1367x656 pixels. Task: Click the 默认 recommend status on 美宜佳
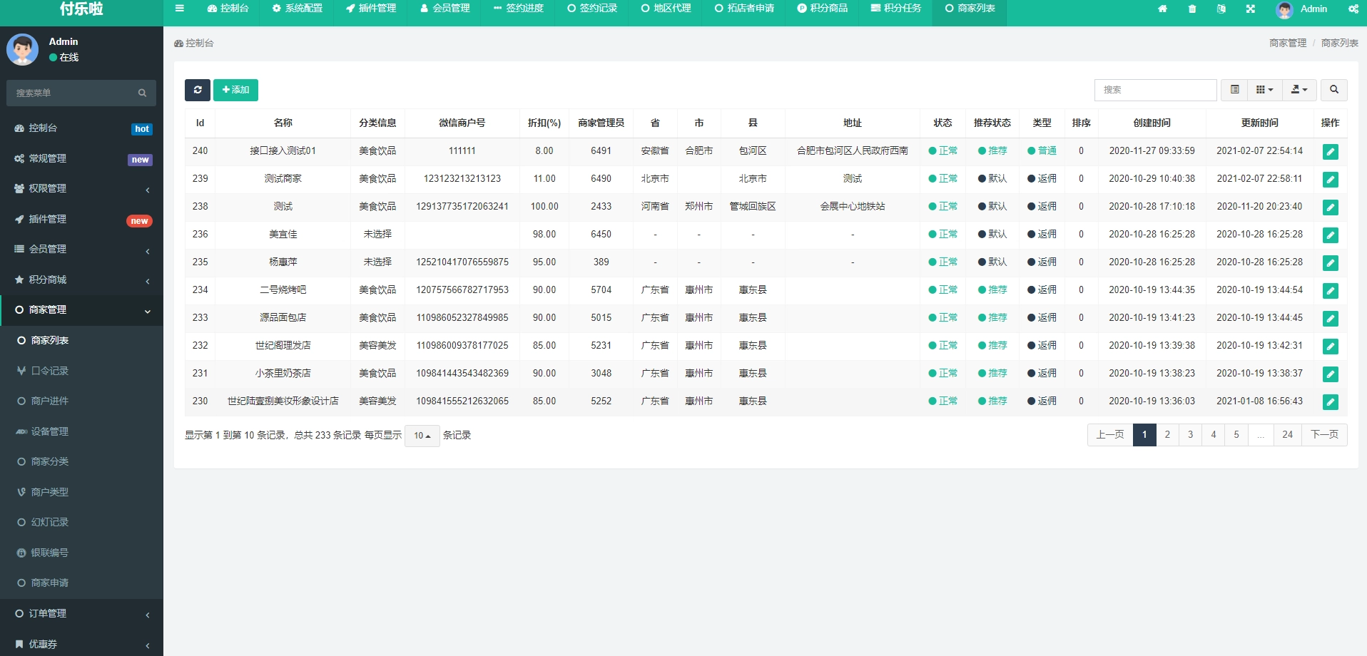tap(992, 234)
